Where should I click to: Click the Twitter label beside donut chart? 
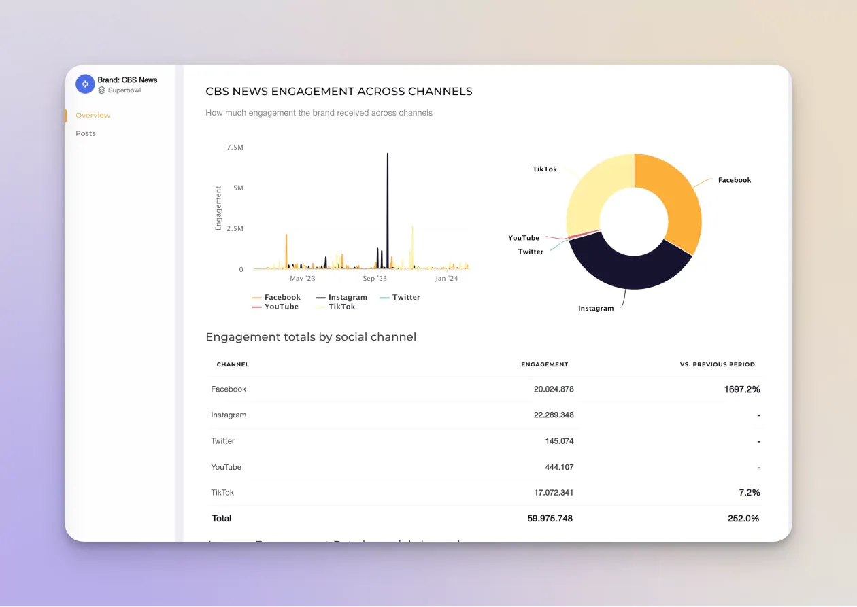tap(531, 252)
